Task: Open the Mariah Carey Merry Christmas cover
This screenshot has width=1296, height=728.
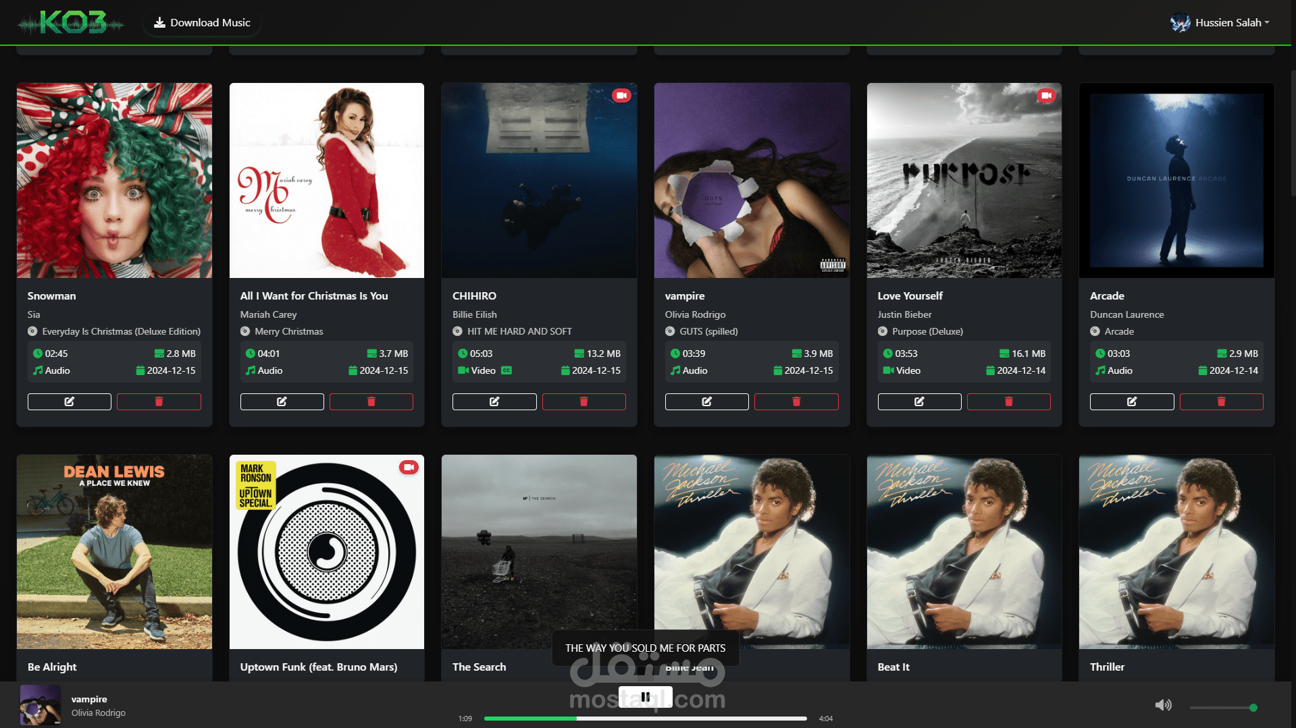Action: [x=327, y=180]
